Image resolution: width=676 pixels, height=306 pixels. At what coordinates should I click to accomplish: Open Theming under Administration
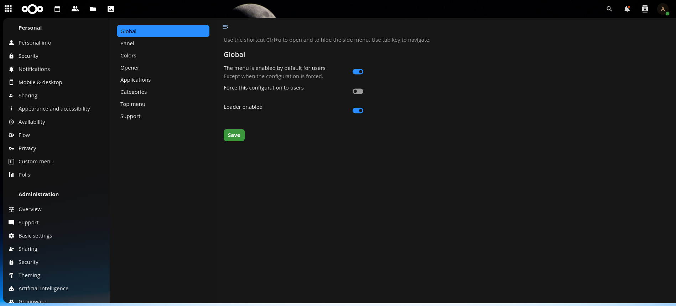coord(29,275)
